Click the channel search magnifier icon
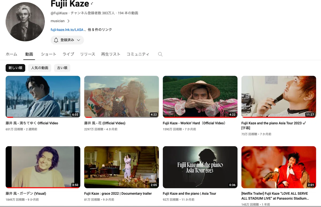This screenshot has height=207, width=321. (x=160, y=54)
